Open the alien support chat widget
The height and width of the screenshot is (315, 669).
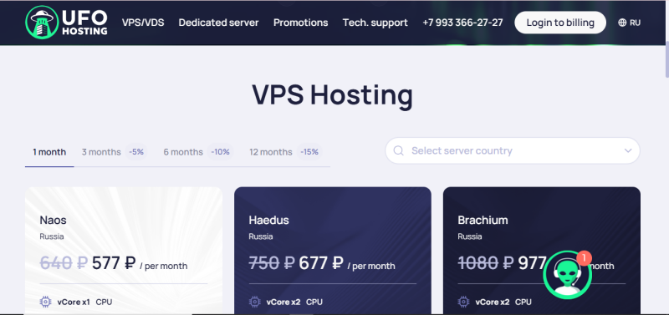click(567, 275)
